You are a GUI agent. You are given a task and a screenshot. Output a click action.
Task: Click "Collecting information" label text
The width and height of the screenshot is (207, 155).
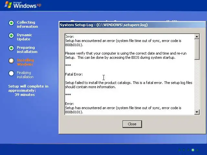pos(27,25)
